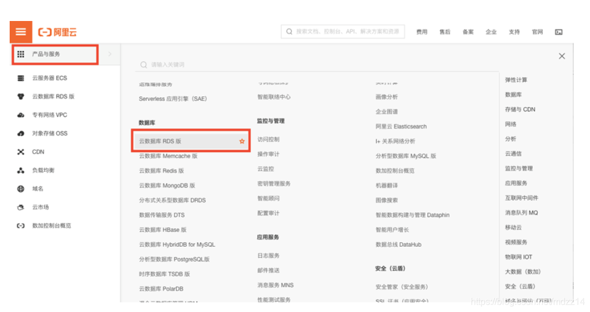590x312 pixels.
Task: Open 云数据库 HBase 版
Action: [x=162, y=230]
